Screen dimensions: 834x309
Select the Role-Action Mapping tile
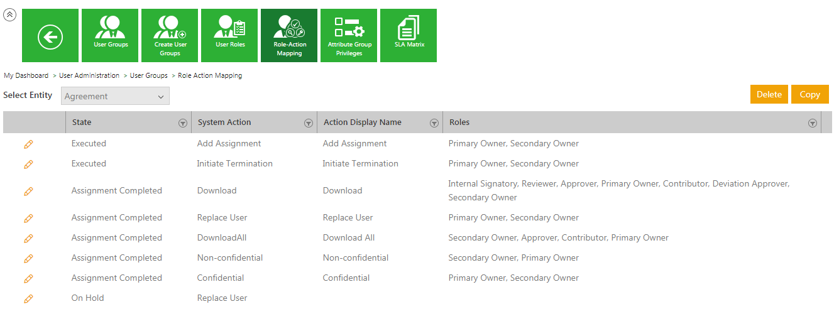[289, 36]
